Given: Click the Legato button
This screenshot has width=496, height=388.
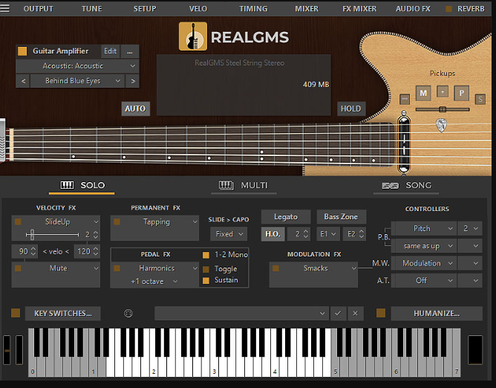Looking at the screenshot, I should (x=286, y=216).
